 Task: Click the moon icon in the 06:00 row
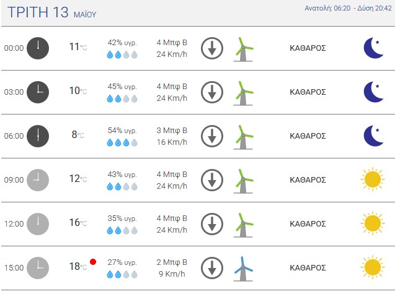point(373,136)
